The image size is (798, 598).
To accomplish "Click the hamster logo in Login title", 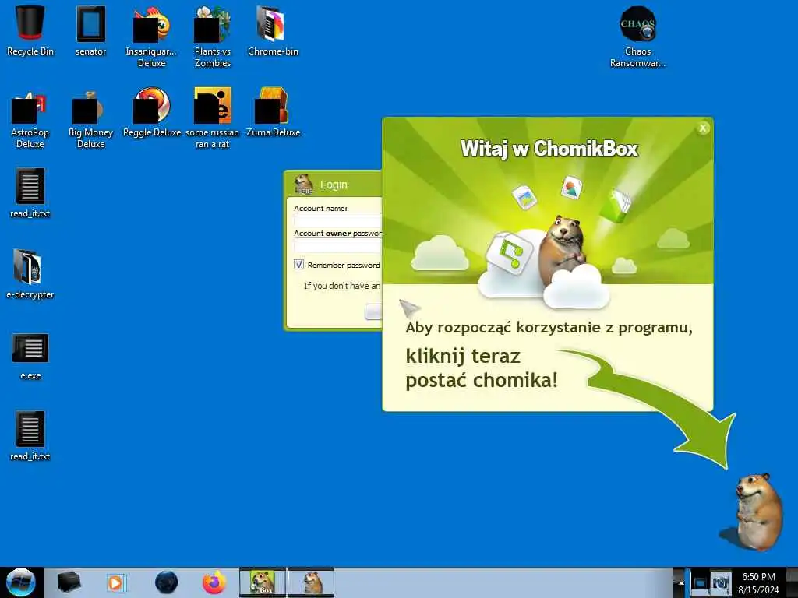I will 304,184.
